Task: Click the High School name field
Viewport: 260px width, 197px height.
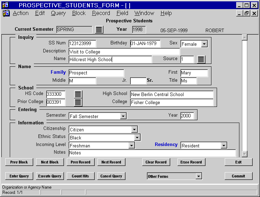Action: [172, 94]
